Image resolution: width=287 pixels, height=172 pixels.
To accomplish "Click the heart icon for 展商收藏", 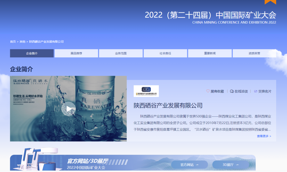I will click(208, 91).
